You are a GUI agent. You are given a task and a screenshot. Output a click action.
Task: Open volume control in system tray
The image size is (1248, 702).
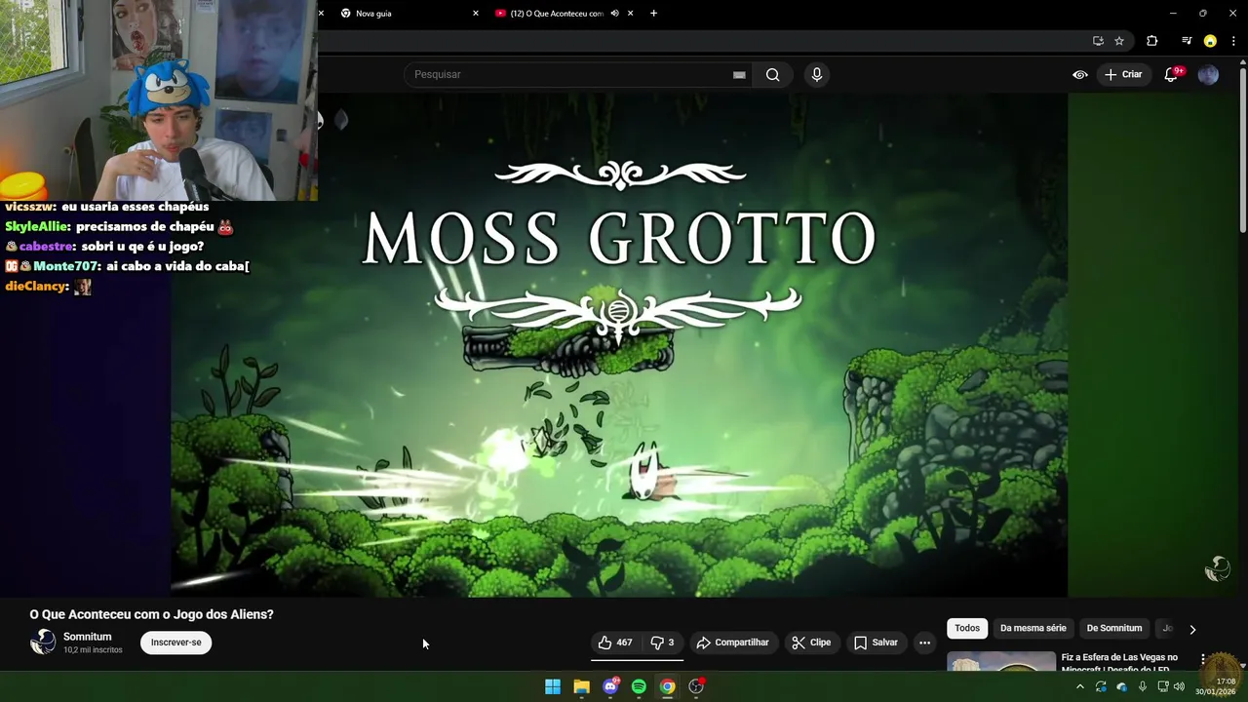coord(1179,686)
